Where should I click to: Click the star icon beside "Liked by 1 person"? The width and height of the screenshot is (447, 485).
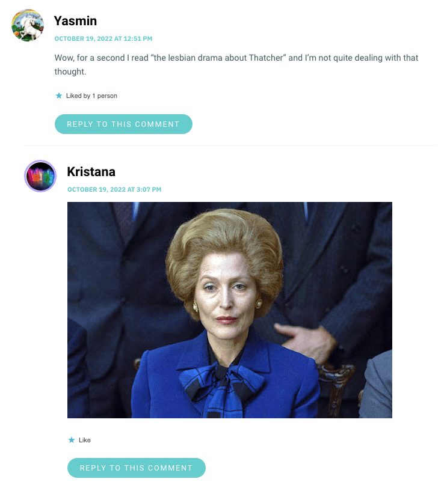(x=58, y=96)
